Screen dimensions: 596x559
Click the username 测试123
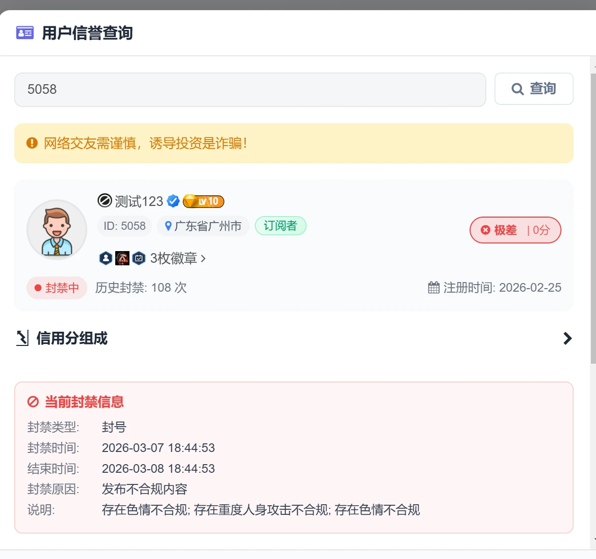pyautogui.click(x=139, y=201)
